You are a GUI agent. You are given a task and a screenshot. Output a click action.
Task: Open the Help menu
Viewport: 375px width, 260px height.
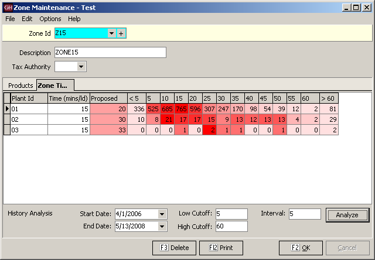click(x=74, y=19)
